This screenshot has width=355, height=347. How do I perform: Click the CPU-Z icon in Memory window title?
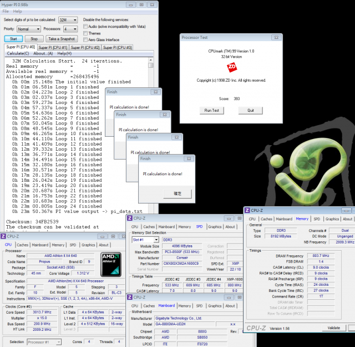pos(247,210)
